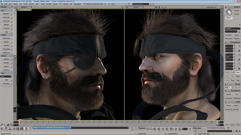This screenshot has width=241, height=135.
Task: Toggle the loop playback icon
Action: click(176, 129)
